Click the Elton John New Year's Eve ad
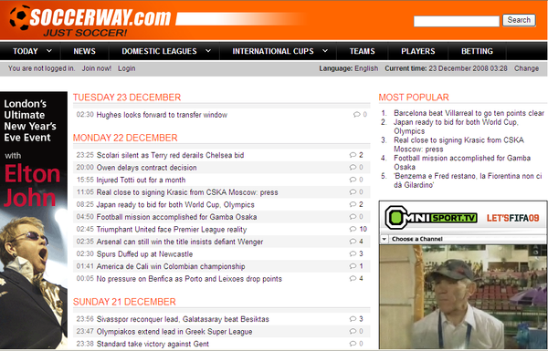The height and width of the screenshot is (351, 548). tap(34, 220)
